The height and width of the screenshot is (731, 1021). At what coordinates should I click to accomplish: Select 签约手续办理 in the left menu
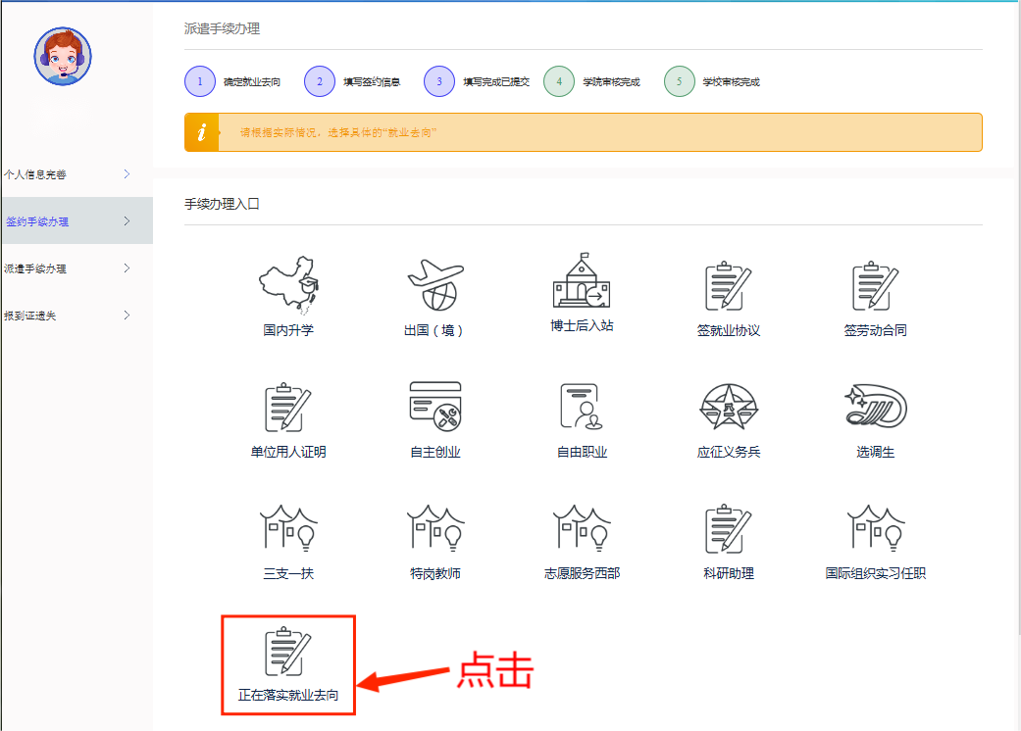tap(37, 221)
